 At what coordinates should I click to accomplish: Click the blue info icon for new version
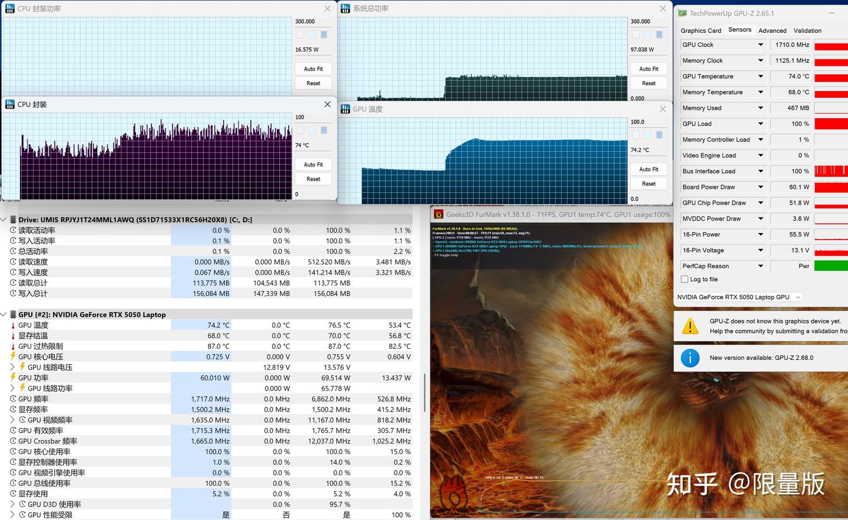coord(690,358)
